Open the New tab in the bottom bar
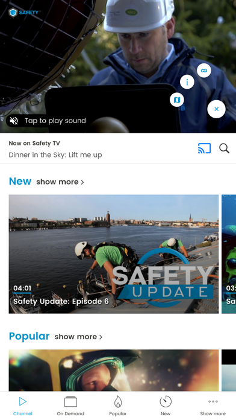Screen dimensions: 236x420 pos(166,406)
